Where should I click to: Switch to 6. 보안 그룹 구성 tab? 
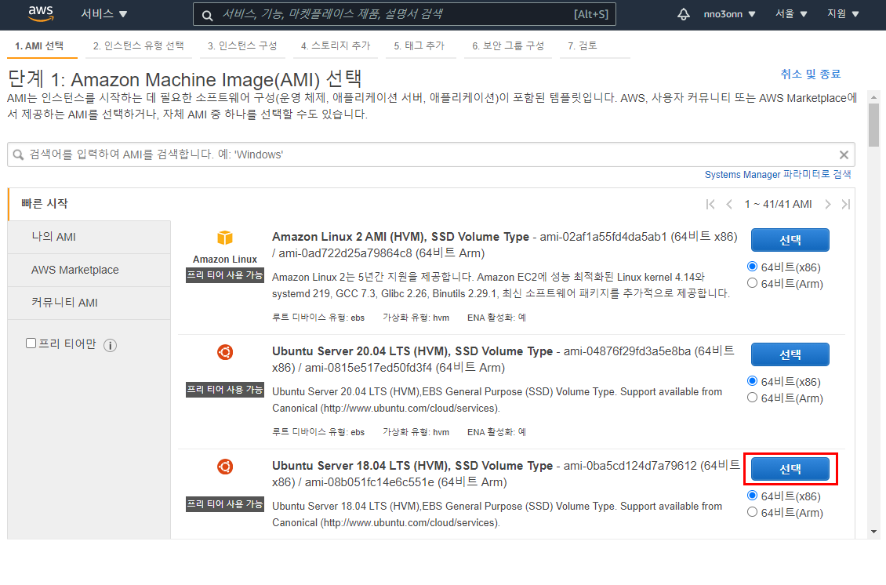[x=508, y=45]
